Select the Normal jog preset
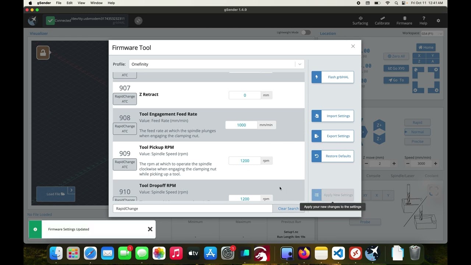Image resolution: width=471 pixels, height=265 pixels. 417,132
